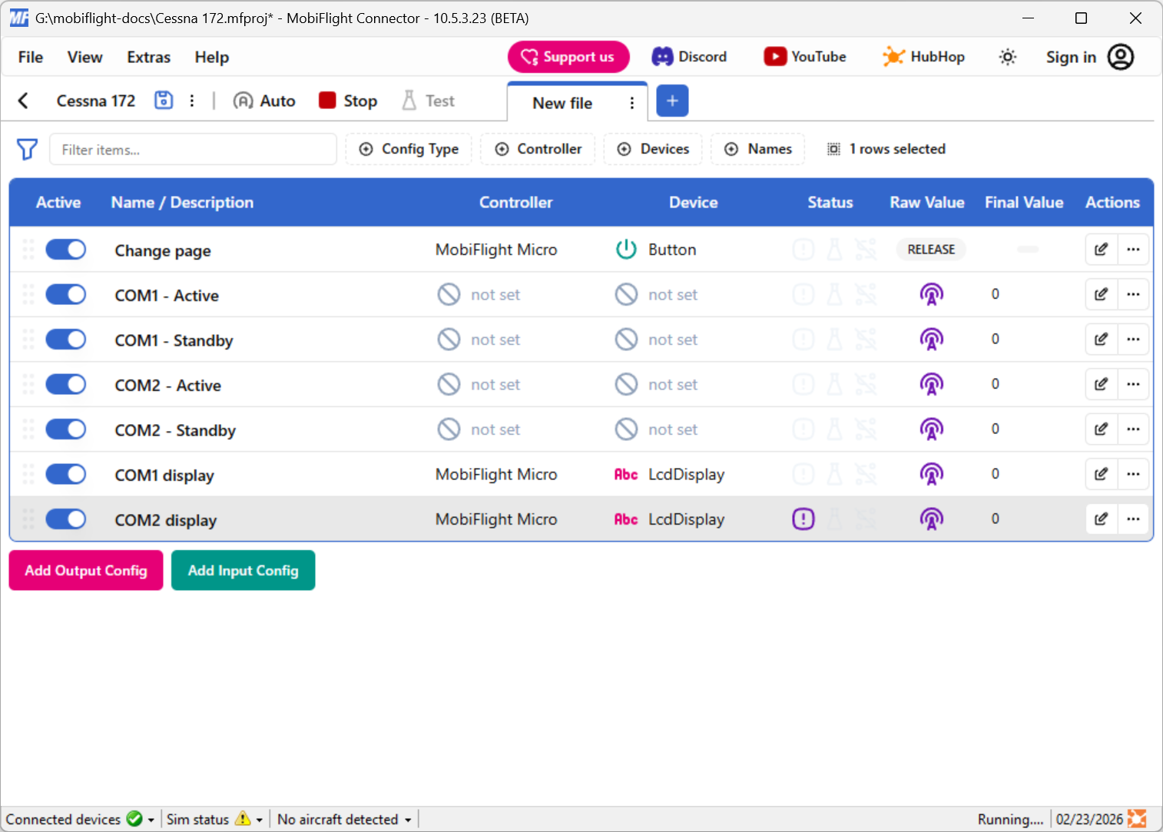Disable the COM1 - Active config
The height and width of the screenshot is (832, 1163).
click(65, 294)
